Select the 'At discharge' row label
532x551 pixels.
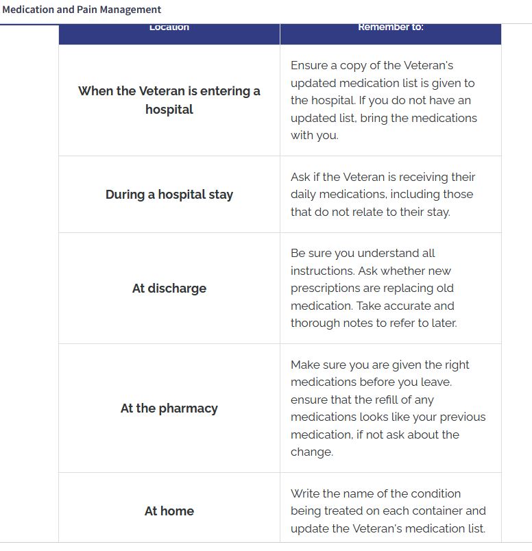pos(169,289)
